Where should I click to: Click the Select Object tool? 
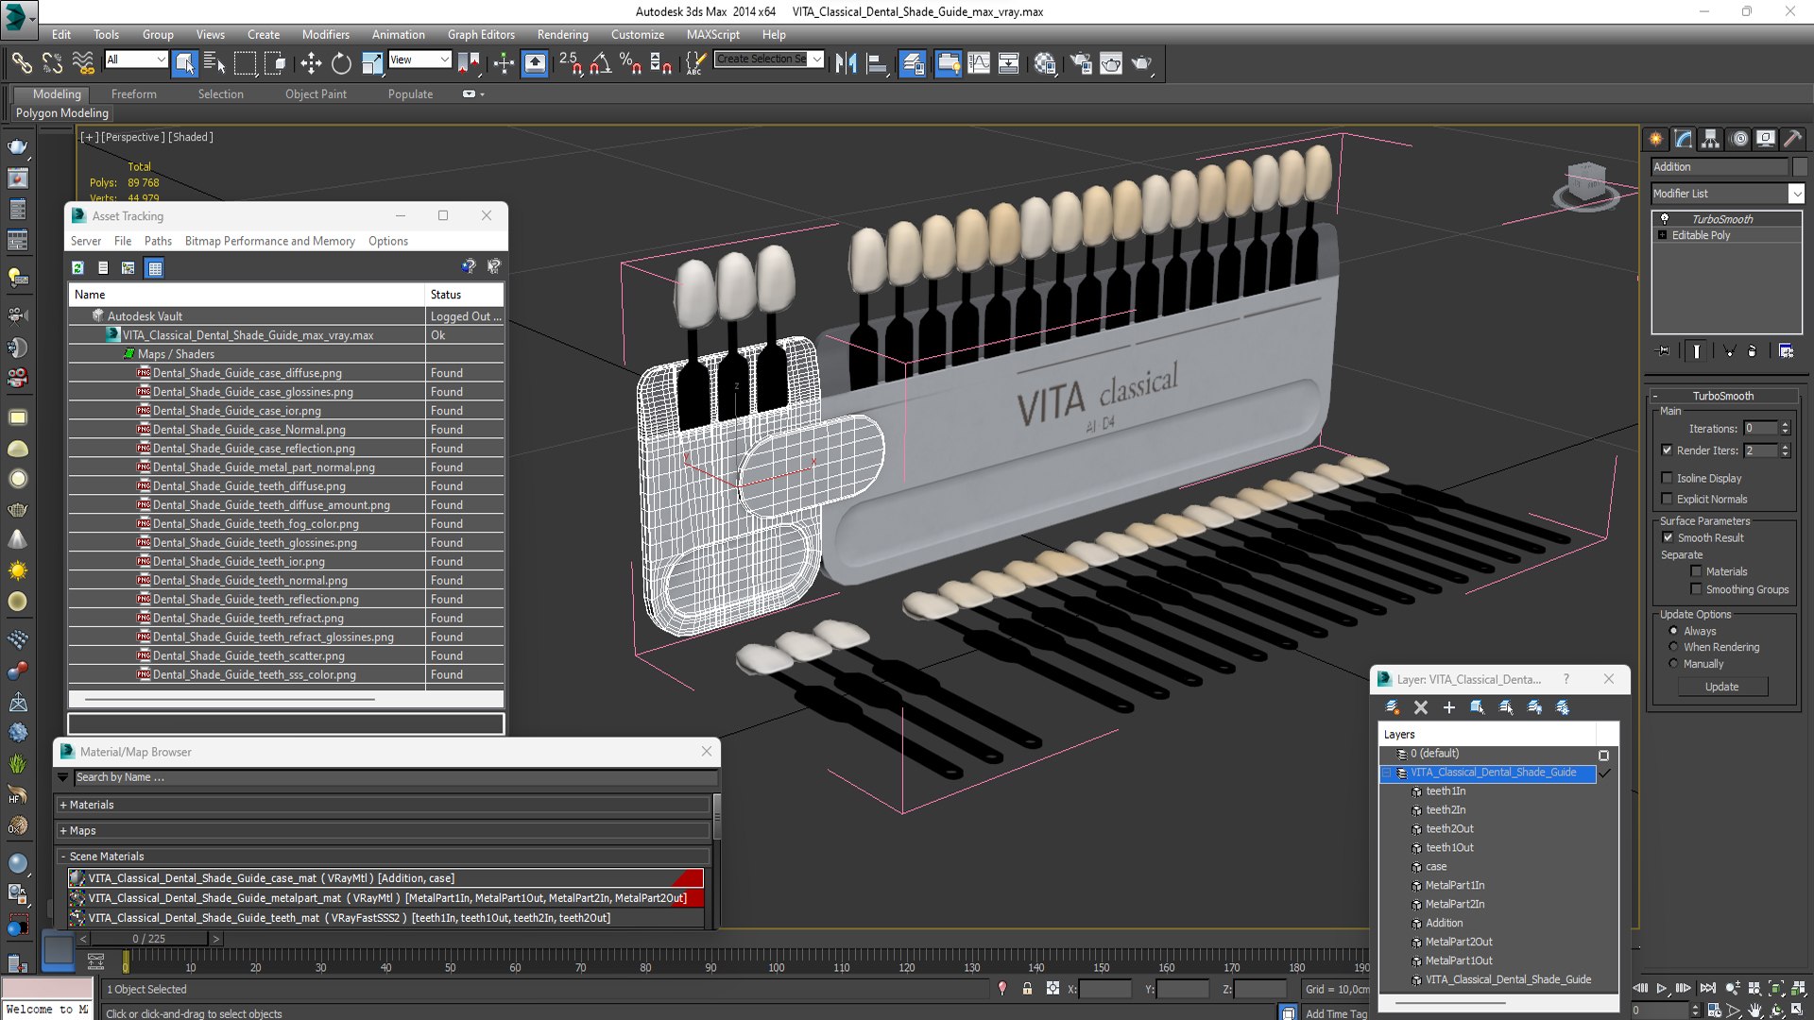point(184,63)
